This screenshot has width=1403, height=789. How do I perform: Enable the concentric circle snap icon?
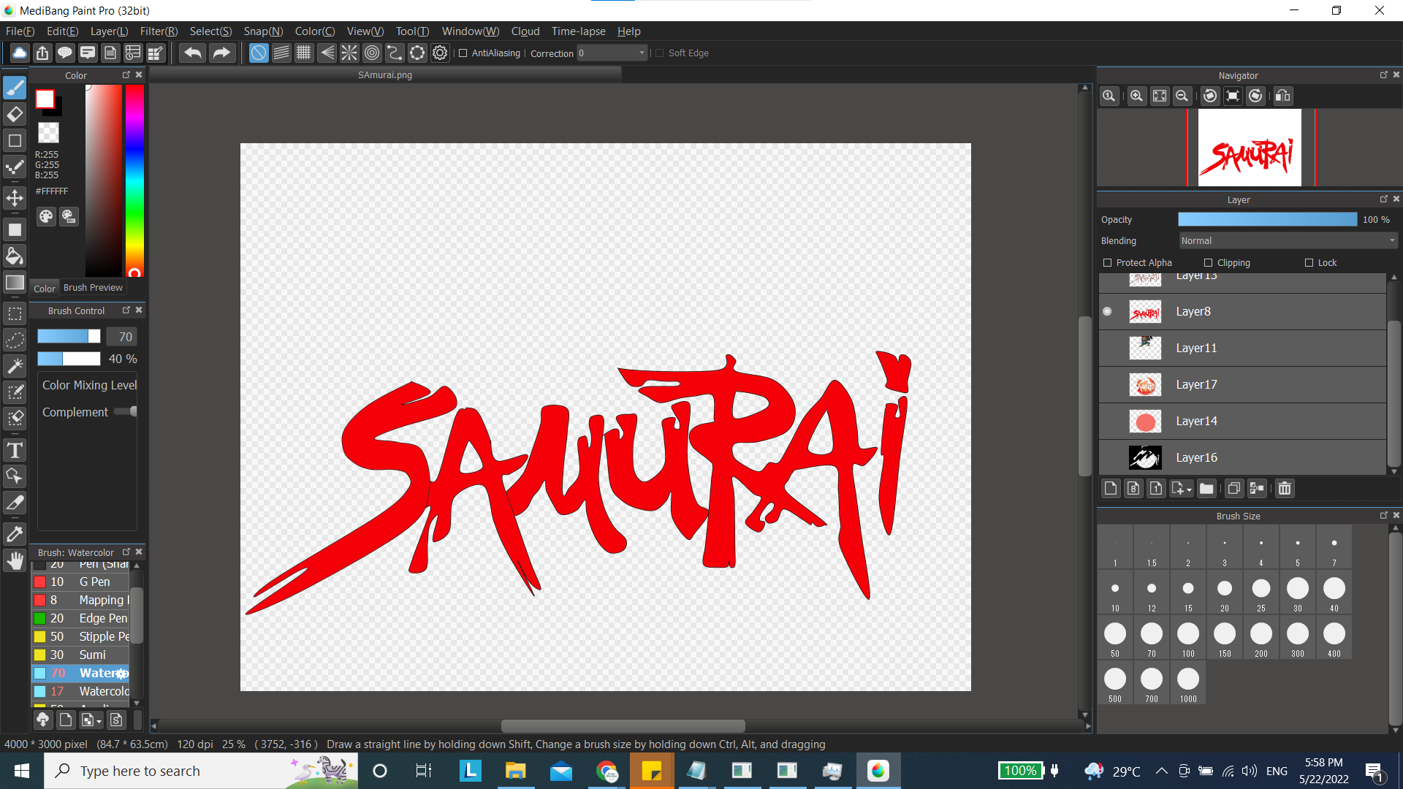click(372, 53)
